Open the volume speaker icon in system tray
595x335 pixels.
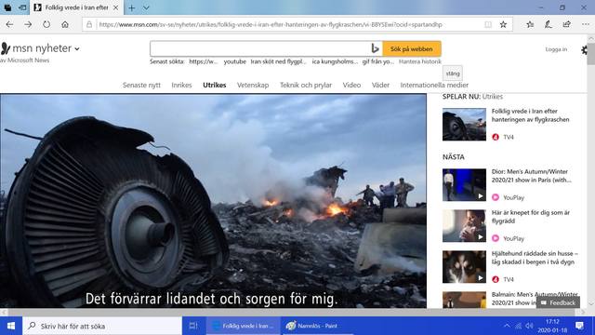tap(529, 326)
